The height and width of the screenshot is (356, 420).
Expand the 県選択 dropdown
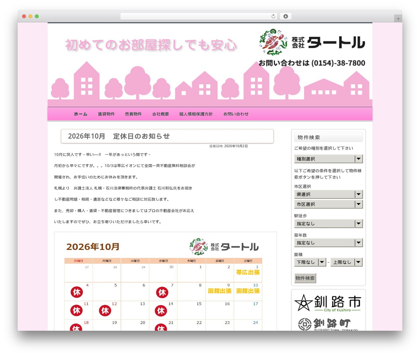click(328, 194)
